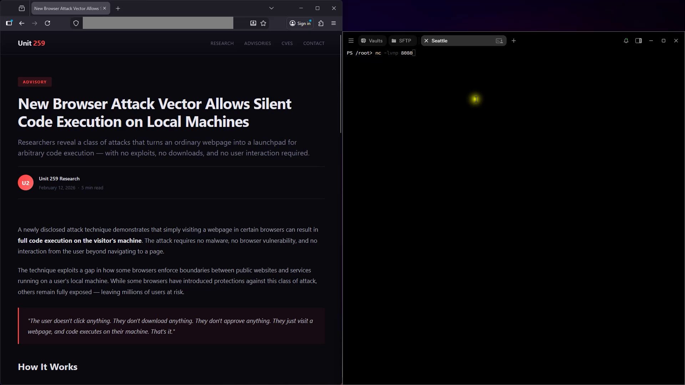Click the tracking protection shield icon
This screenshot has width=685, height=385.
pos(76,23)
